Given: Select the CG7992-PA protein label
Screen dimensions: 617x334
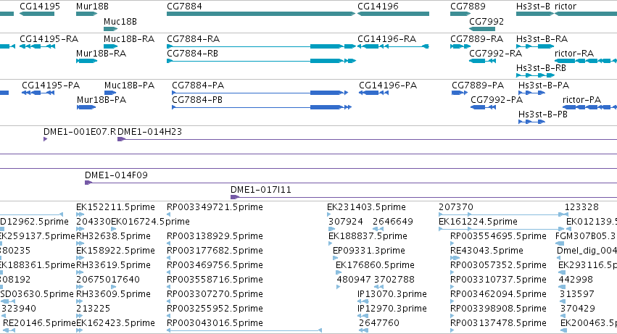Looking at the screenshot, I should 497,100.
